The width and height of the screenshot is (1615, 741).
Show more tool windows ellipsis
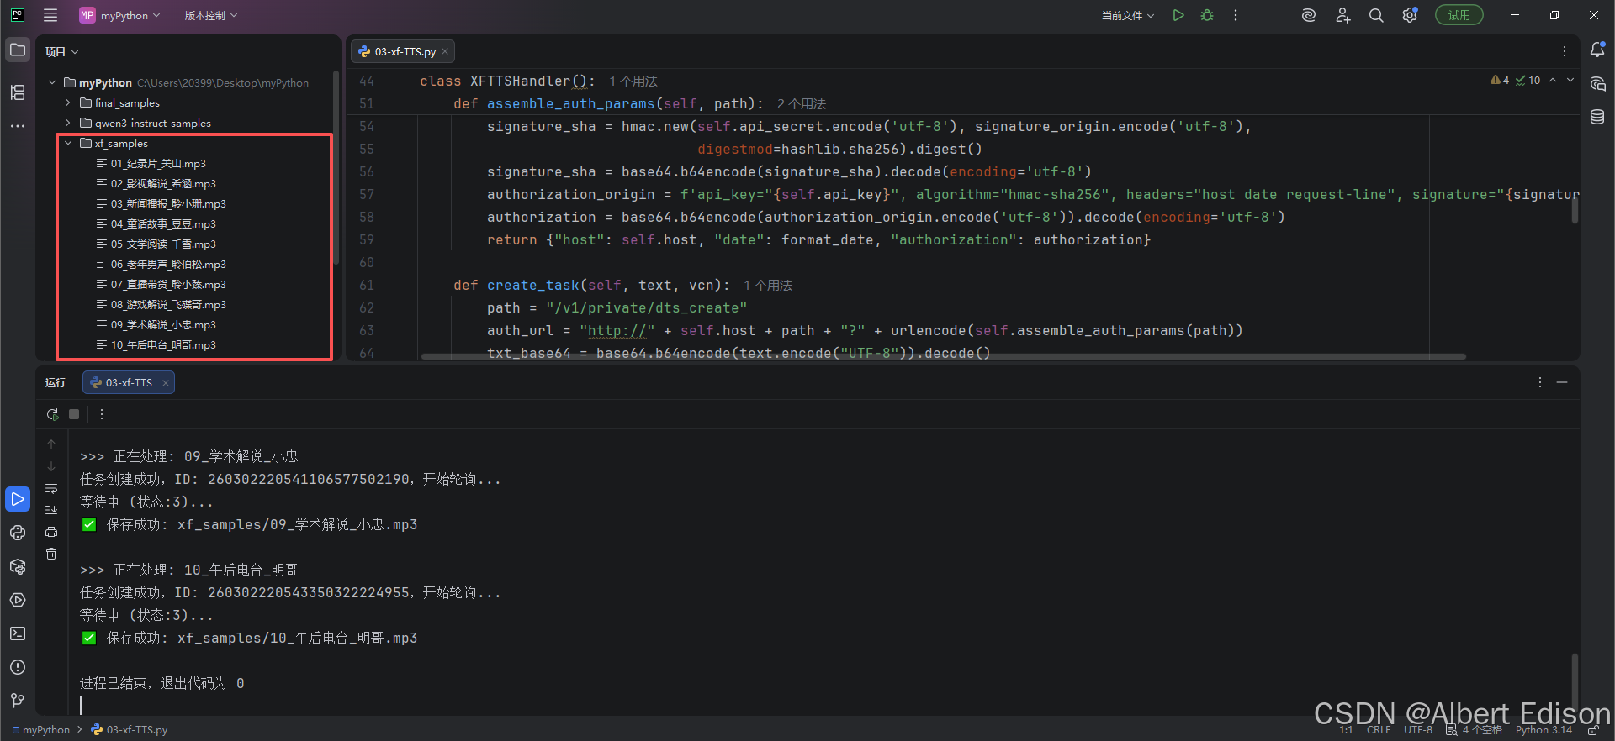[17, 125]
